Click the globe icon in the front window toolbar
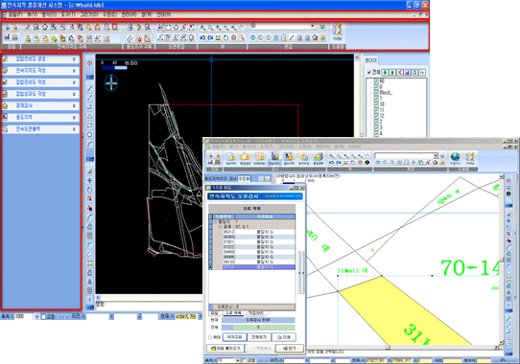The height and width of the screenshot is (364, 520). (x=456, y=158)
